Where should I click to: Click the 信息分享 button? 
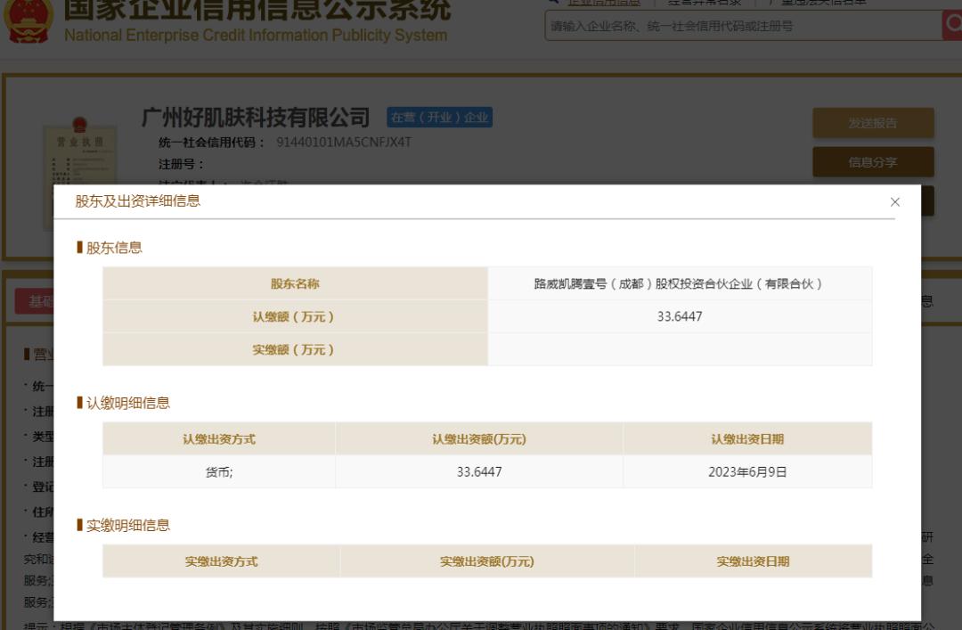pos(873,162)
